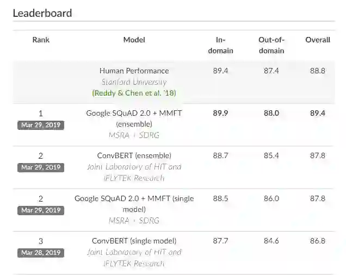Screen dimensions: 346x275
Task: Click the 88.8 human overall score
Action: pyautogui.click(x=317, y=71)
